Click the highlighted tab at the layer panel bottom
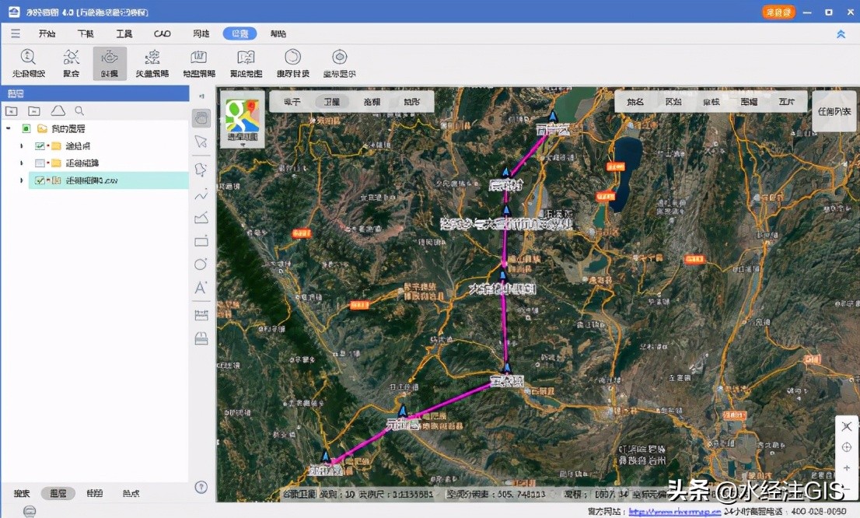Viewport: 860px width, 518px height. [58, 493]
